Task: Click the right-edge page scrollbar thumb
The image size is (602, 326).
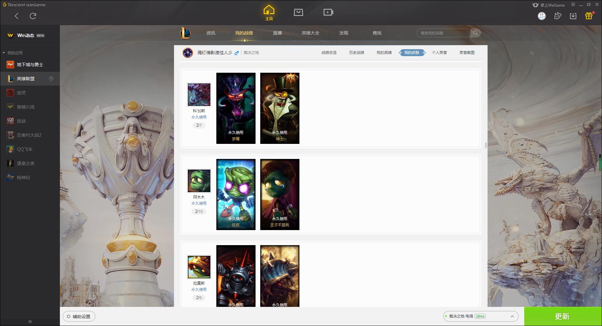Action: 600,162
